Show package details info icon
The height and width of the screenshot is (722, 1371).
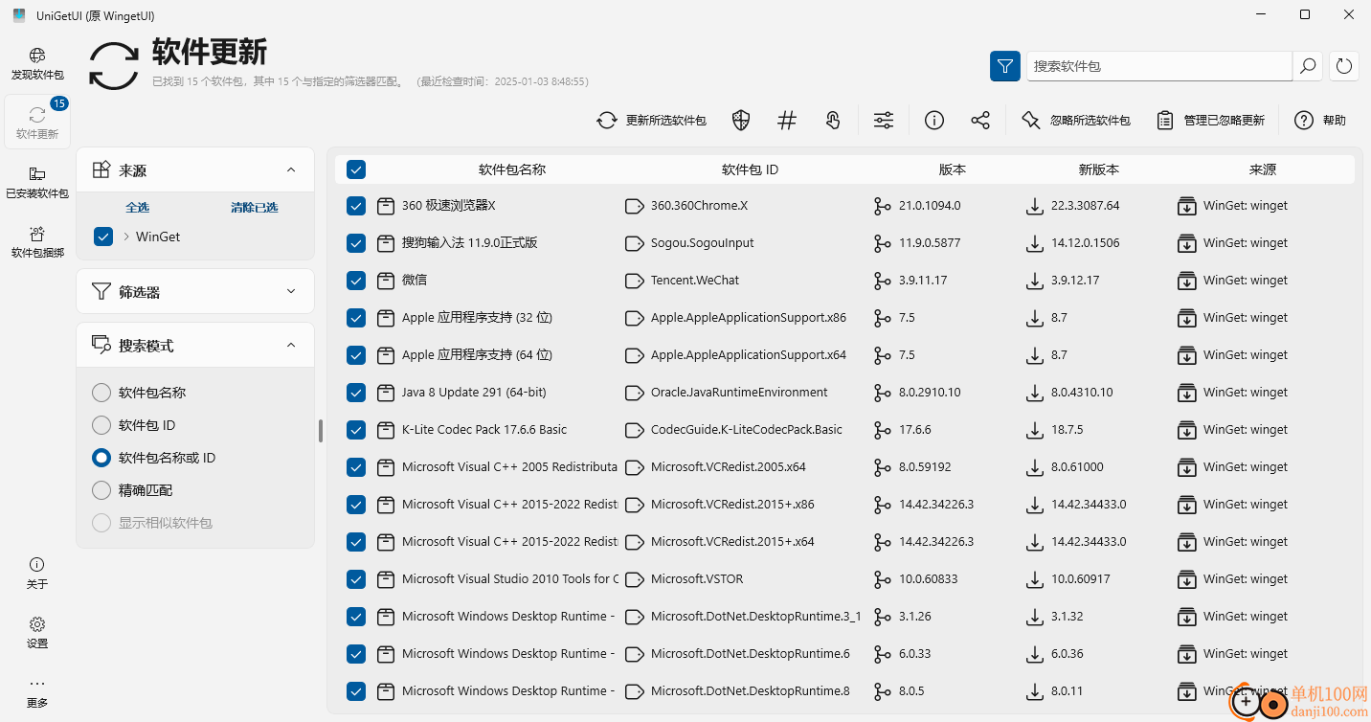tap(934, 120)
